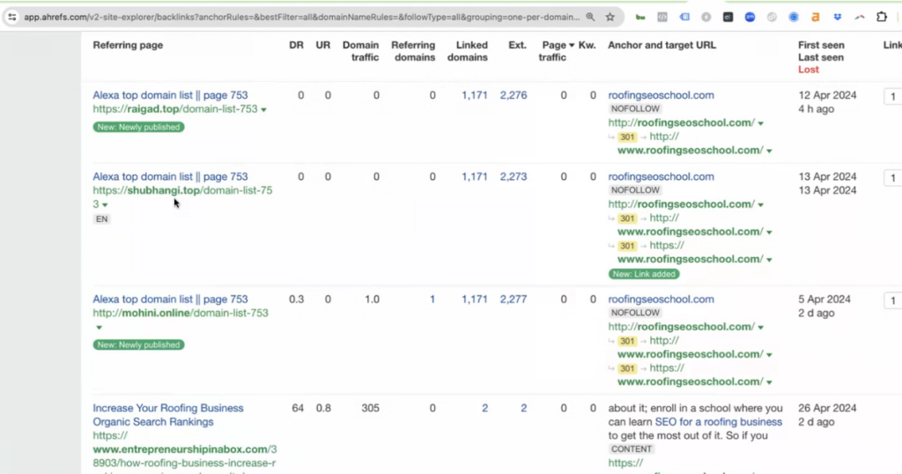Click '12 Apr 2024' first seen date

827,95
